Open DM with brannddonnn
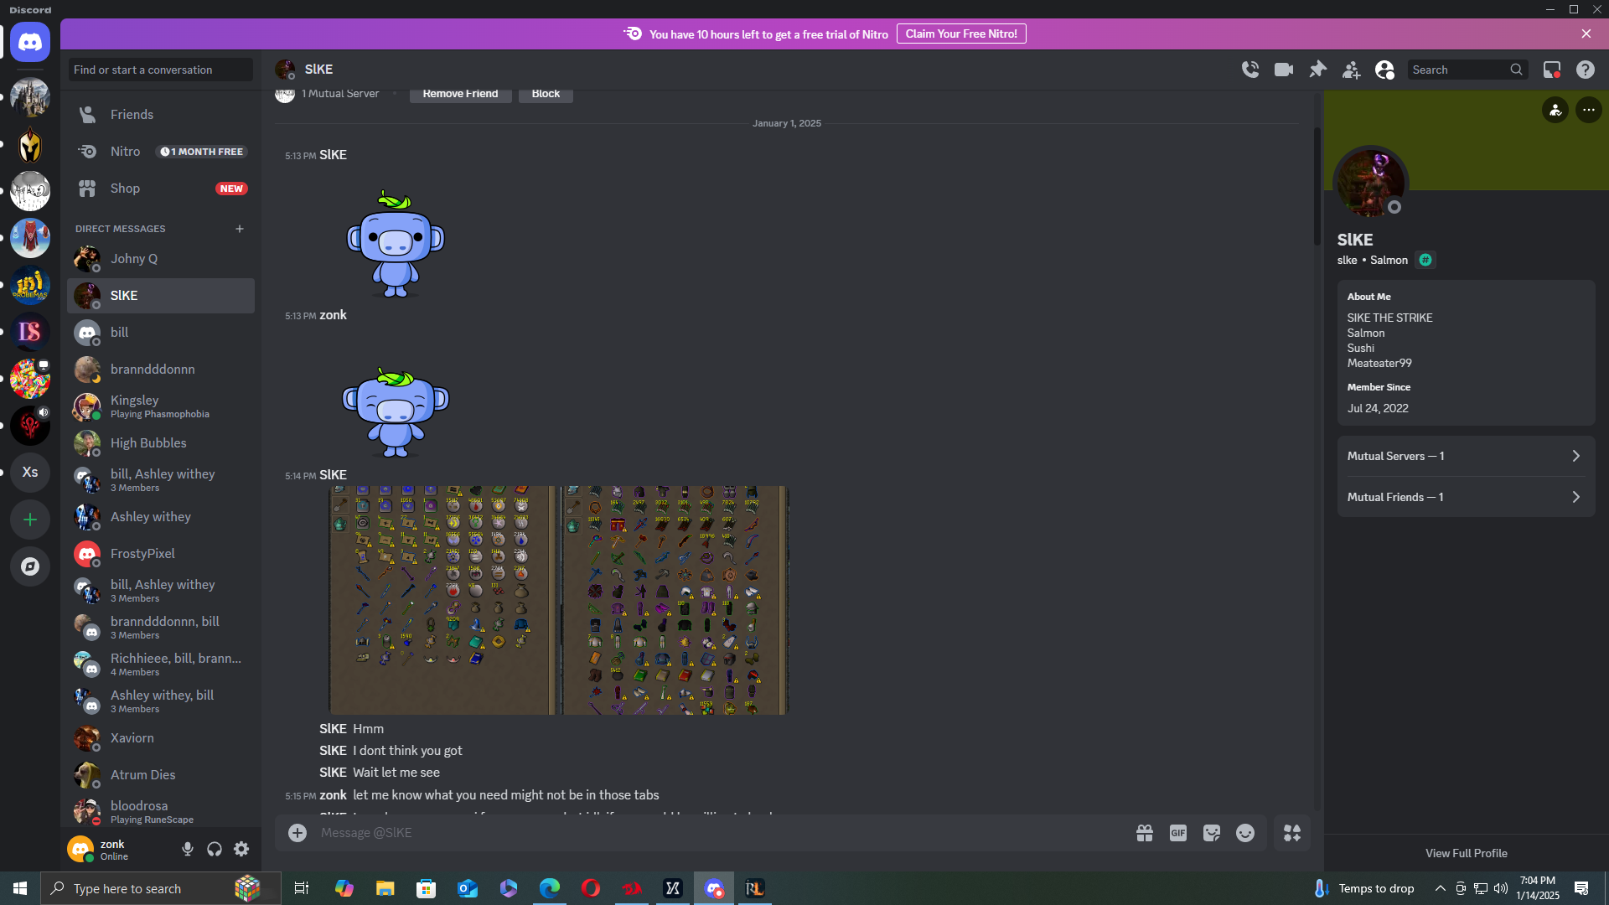The height and width of the screenshot is (905, 1609). (161, 370)
